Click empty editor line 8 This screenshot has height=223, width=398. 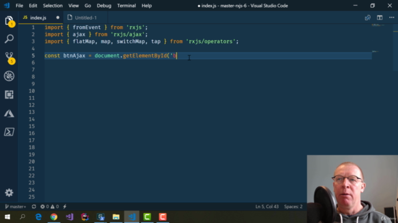click(x=208, y=77)
